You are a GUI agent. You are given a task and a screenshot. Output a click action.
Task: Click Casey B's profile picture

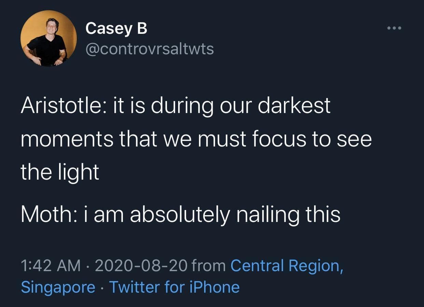pyautogui.click(x=48, y=38)
